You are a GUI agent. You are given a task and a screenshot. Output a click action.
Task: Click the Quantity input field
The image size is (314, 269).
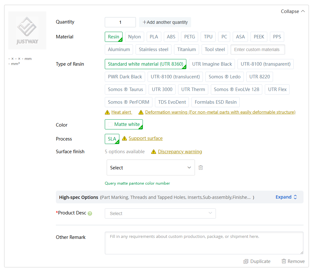tap(120, 22)
